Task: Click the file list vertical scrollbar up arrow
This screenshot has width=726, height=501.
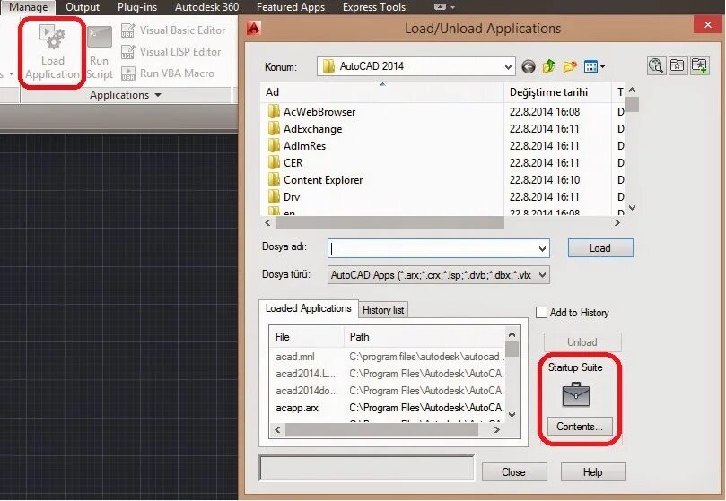Action: [633, 91]
